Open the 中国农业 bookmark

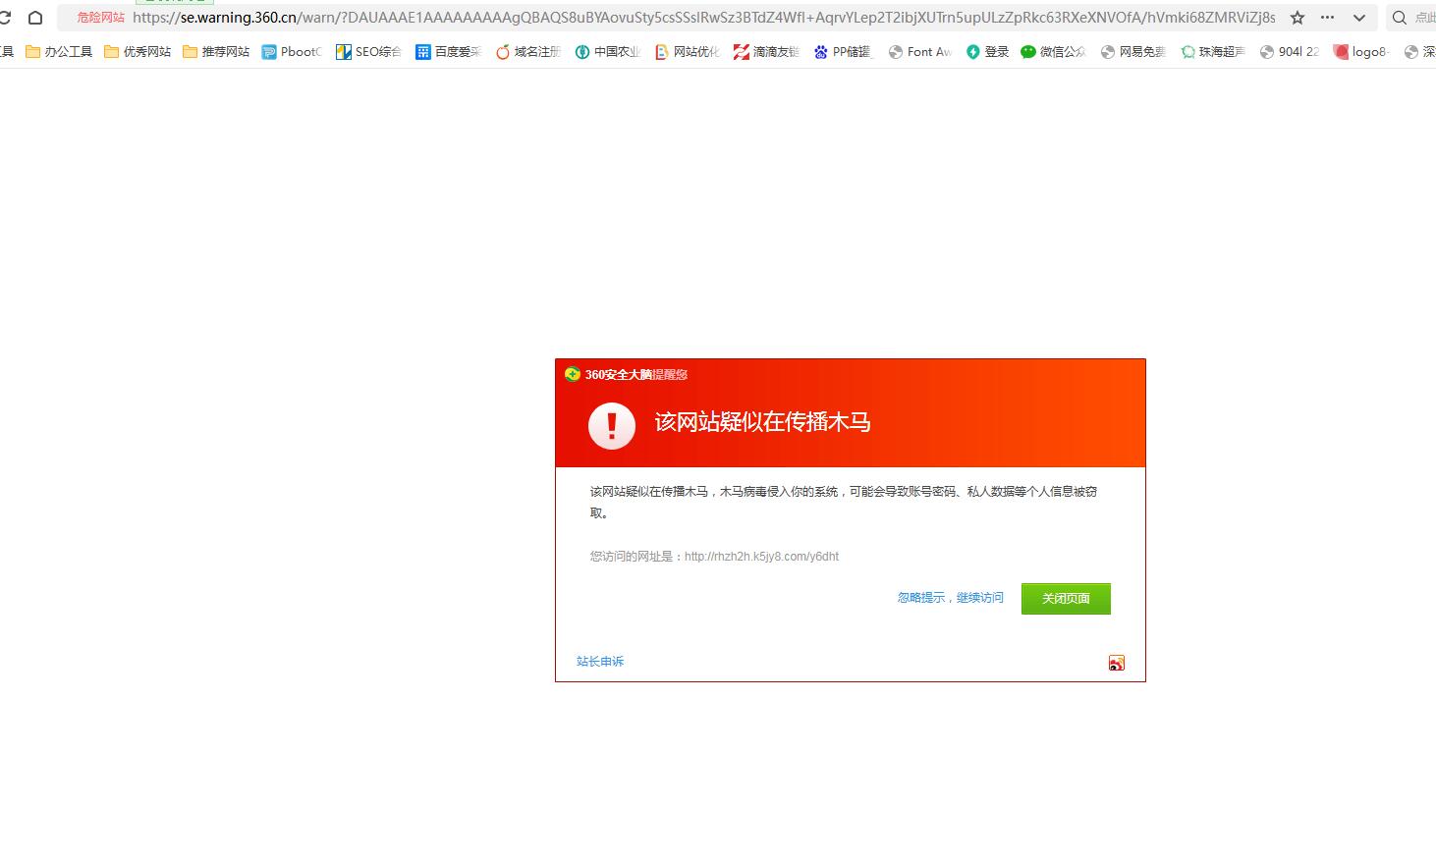607,52
